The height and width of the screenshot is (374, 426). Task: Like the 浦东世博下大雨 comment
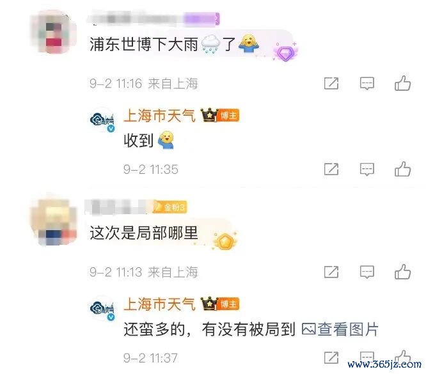[402, 83]
